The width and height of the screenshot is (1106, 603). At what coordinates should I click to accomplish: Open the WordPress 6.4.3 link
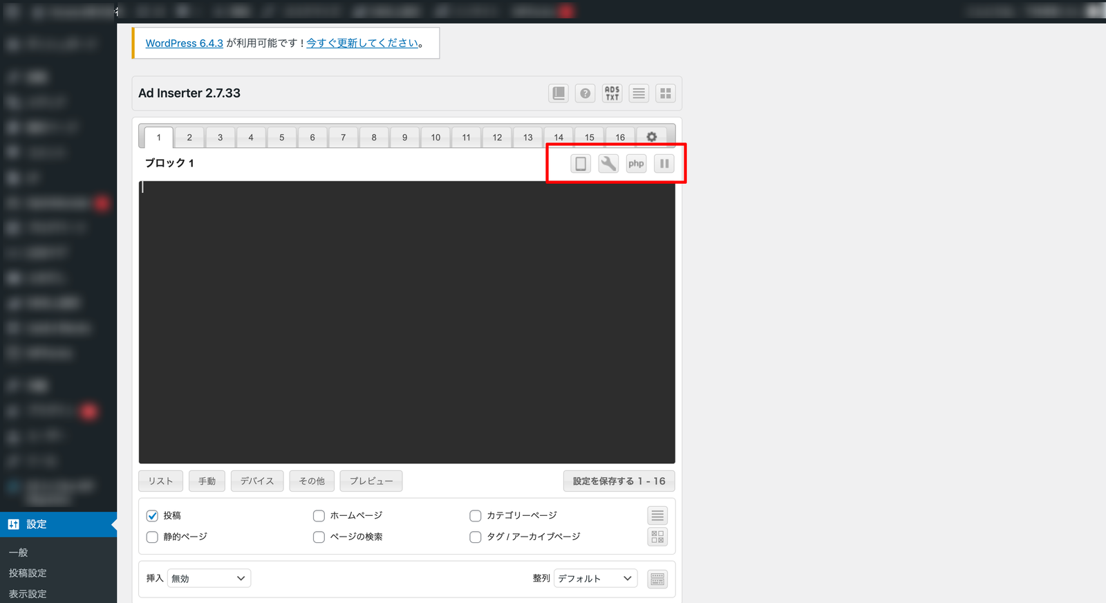pyautogui.click(x=185, y=43)
